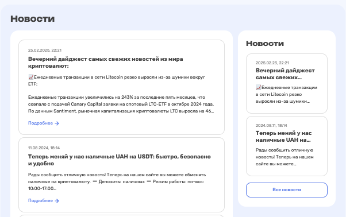Click chart emoji before 'Ежедневные транзакции в сети Litecoin' in main article
The width and height of the screenshot is (346, 217).
tap(31, 77)
